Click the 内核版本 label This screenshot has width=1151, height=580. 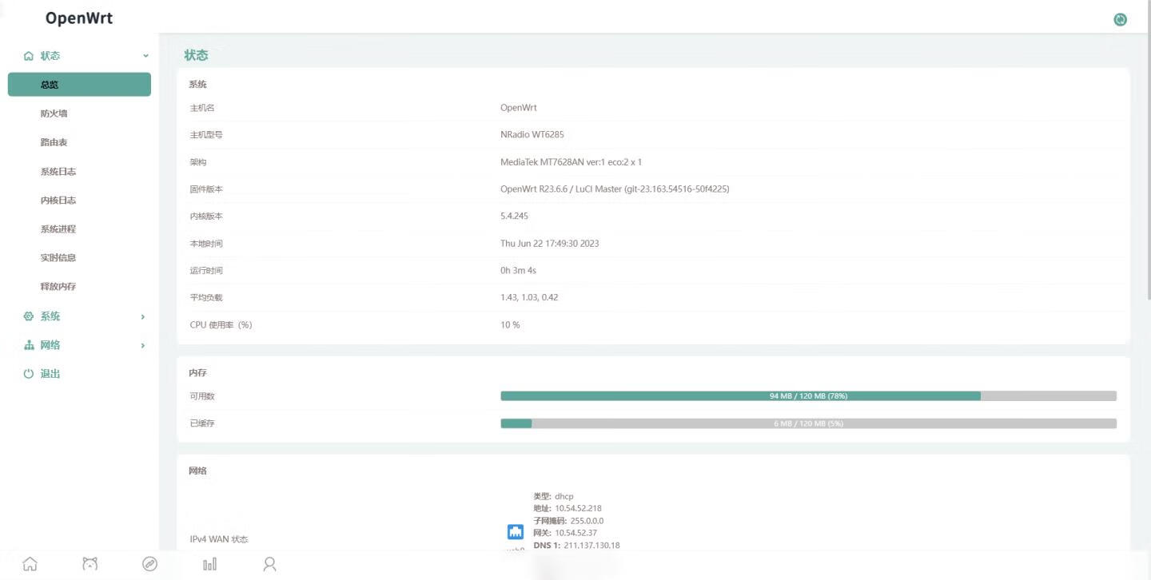206,217
